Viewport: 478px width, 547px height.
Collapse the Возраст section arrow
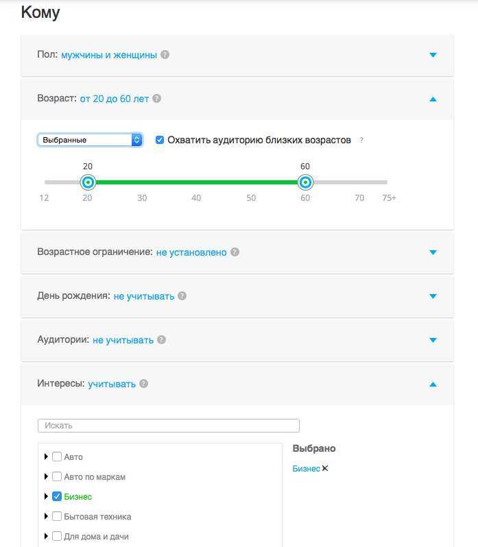433,99
